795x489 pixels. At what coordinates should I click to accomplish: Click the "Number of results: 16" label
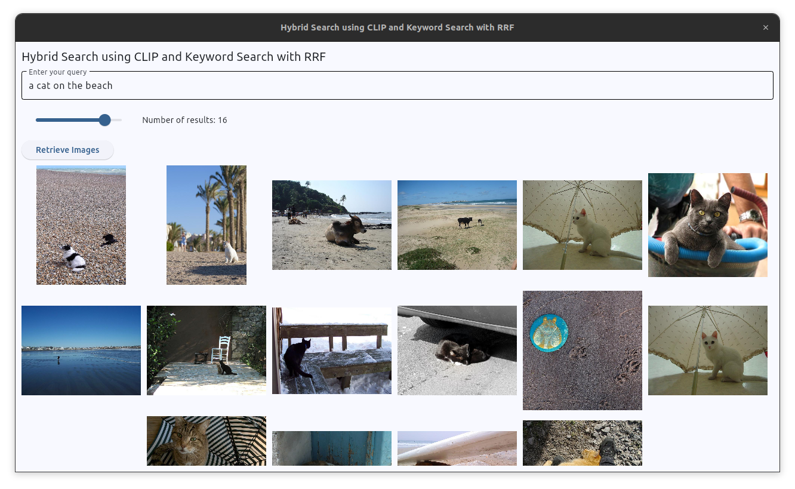point(184,120)
